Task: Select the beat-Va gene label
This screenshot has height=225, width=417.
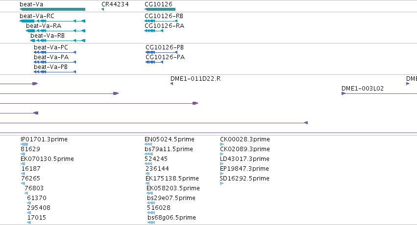Action: [x=31, y=4]
